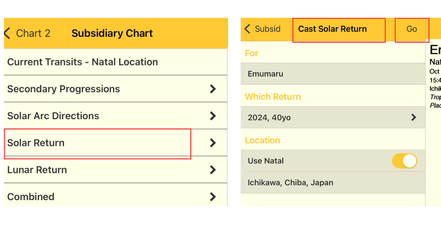Expand the Combined row chevron

click(213, 197)
